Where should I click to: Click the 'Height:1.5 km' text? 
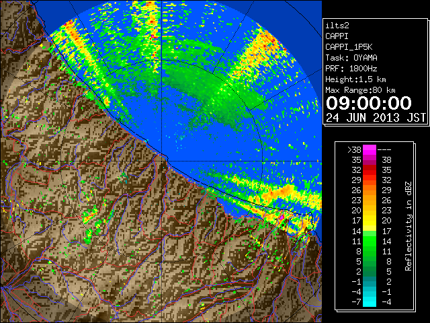coord(355,79)
